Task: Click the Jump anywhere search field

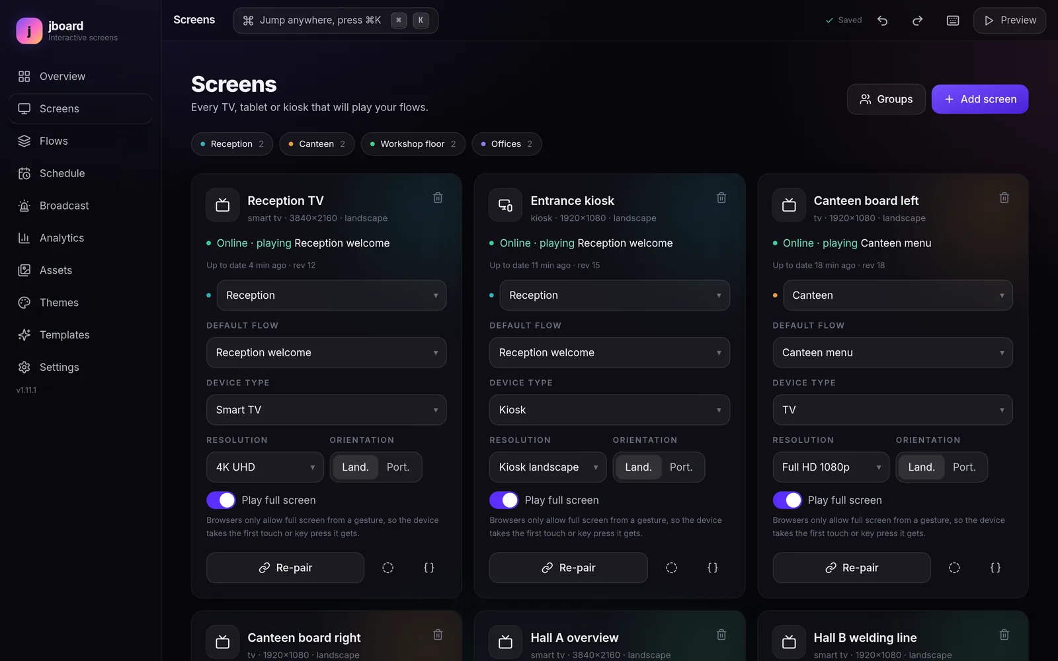Action: pyautogui.click(x=335, y=20)
